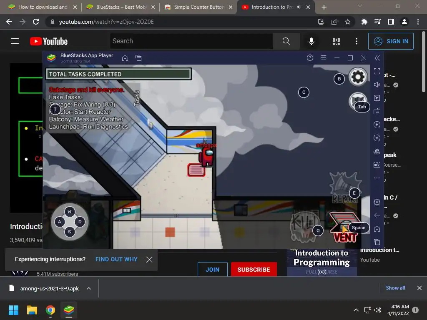The width and height of the screenshot is (427, 320).
Task: Tap the D key on the movement pad
Action: (80, 222)
